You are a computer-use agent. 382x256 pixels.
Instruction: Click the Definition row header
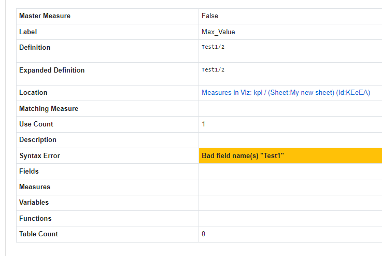click(35, 47)
